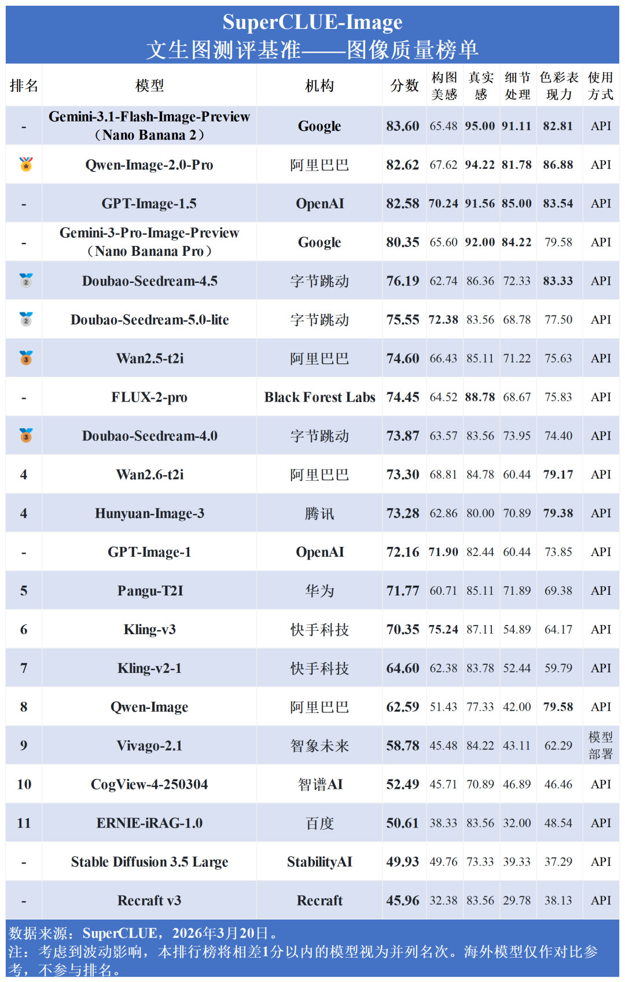This screenshot has width=625, height=982.
Task: Click the 模型 column header
Action: point(149,86)
